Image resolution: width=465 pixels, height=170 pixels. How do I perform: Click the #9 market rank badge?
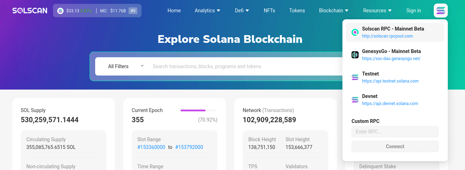tap(133, 11)
